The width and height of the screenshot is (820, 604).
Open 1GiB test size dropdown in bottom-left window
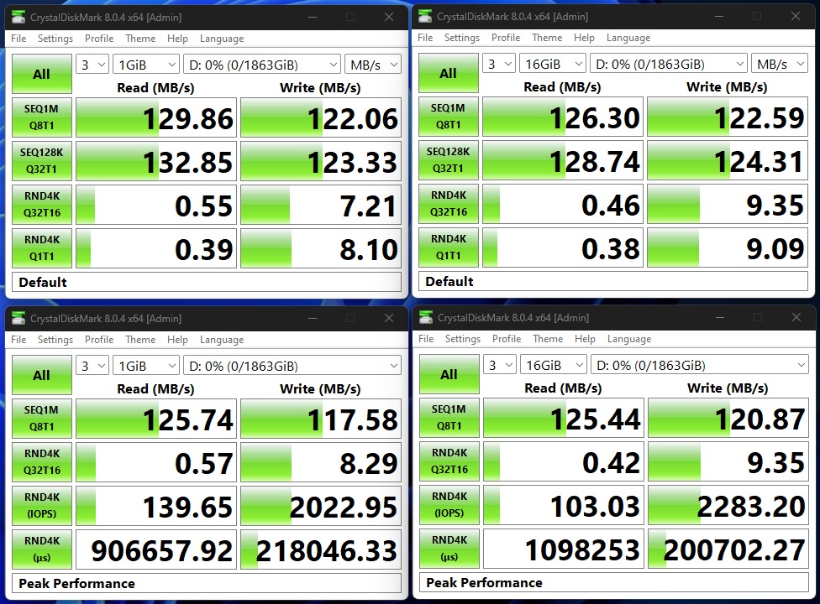(146, 366)
